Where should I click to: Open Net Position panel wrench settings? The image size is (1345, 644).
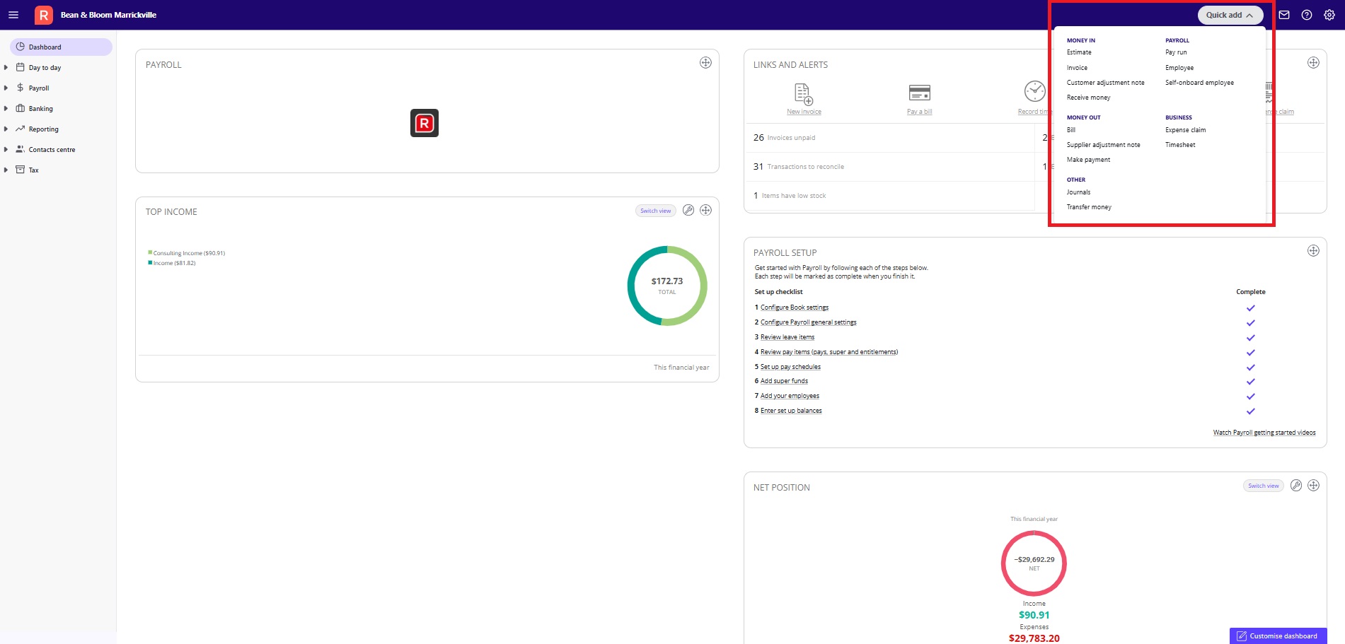click(1296, 486)
